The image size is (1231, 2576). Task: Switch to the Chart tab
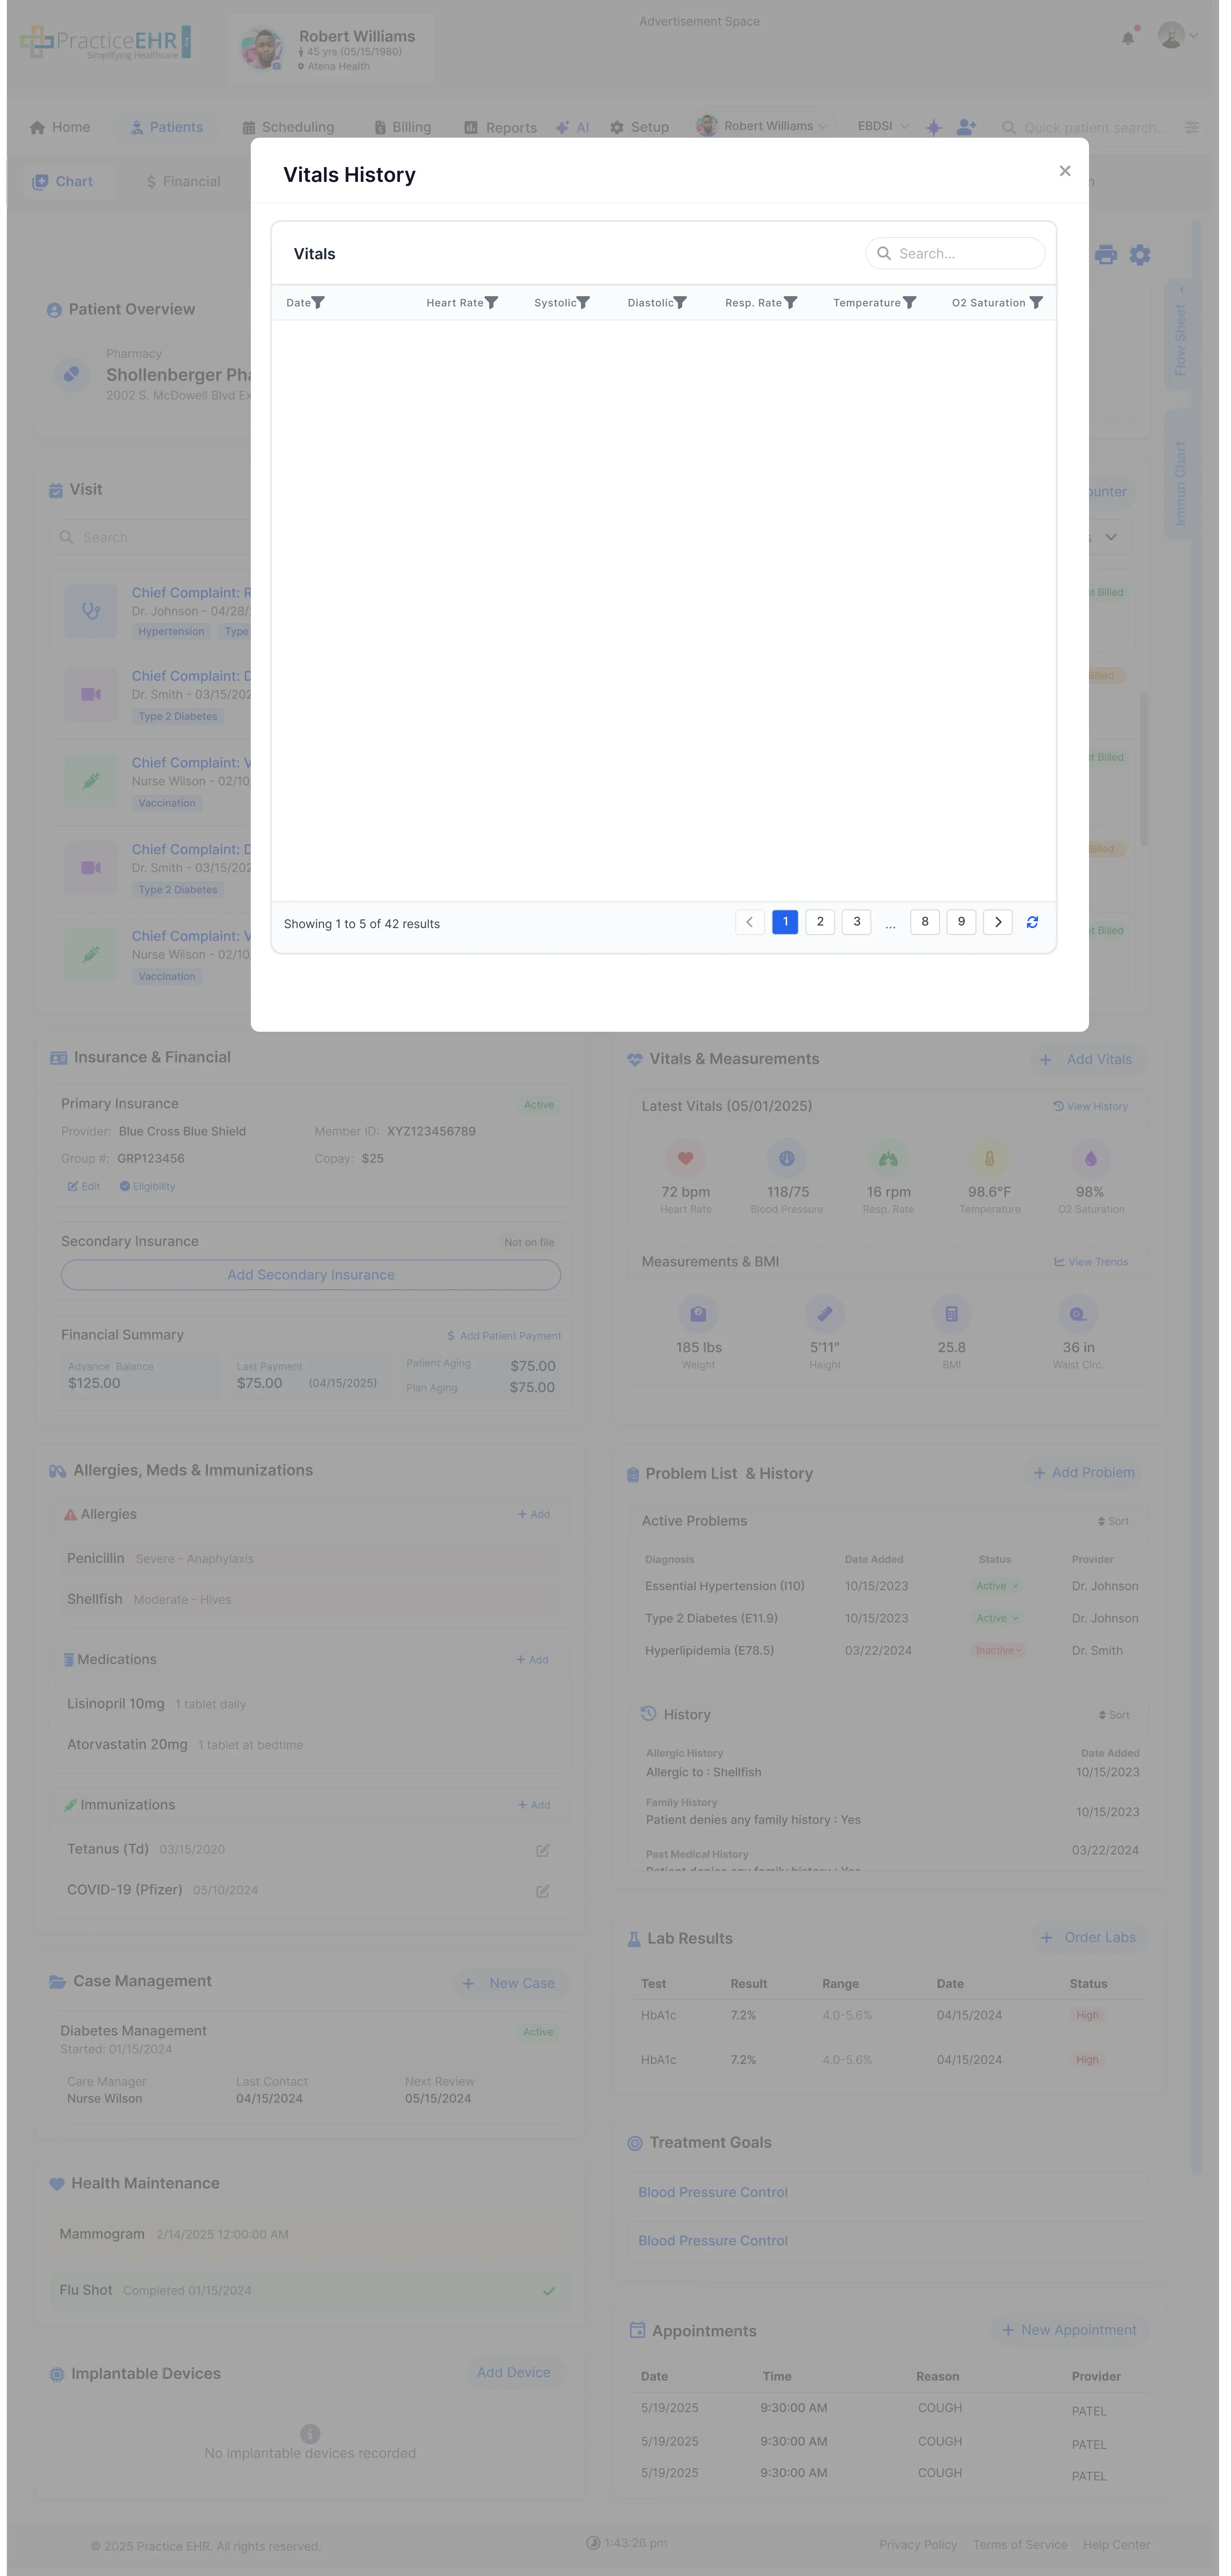coord(63,182)
